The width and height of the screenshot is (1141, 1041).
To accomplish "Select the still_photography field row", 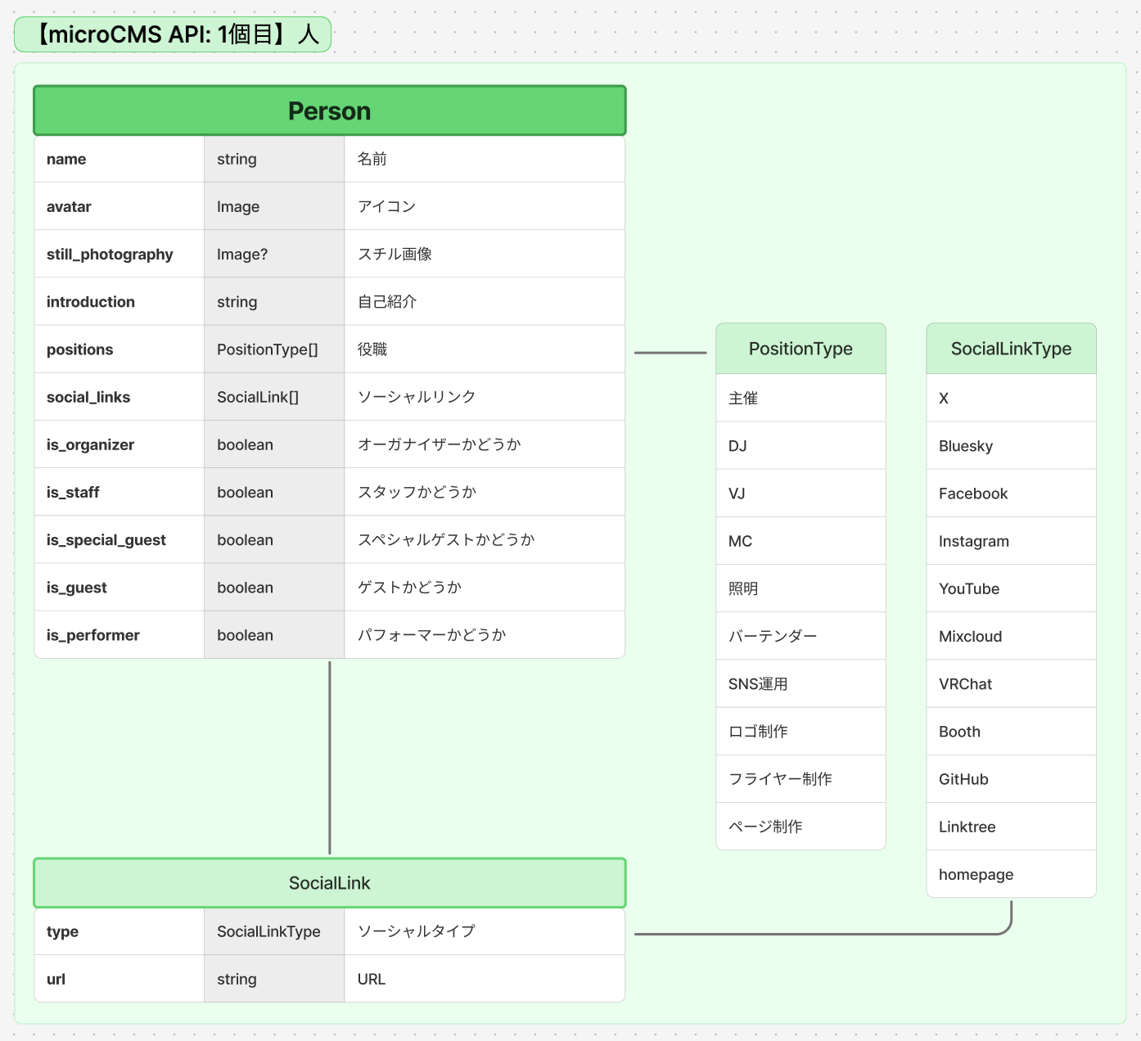I will [x=327, y=254].
